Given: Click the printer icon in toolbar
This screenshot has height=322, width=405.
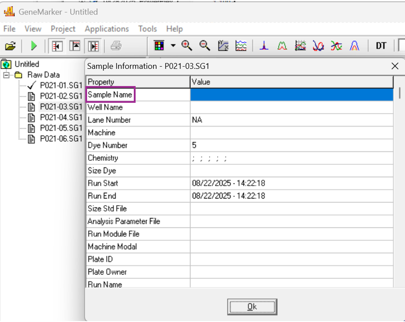Looking at the screenshot, I should [116, 46].
